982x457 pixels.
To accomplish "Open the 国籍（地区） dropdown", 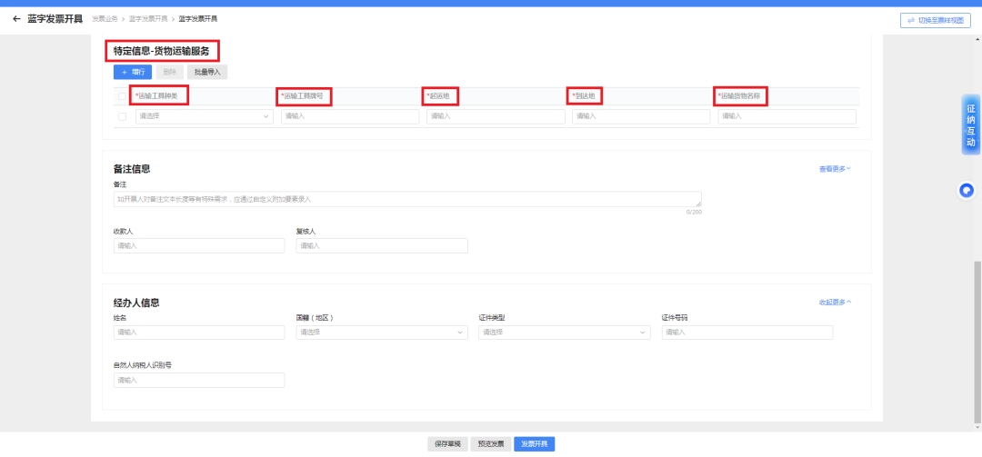I will (382, 333).
